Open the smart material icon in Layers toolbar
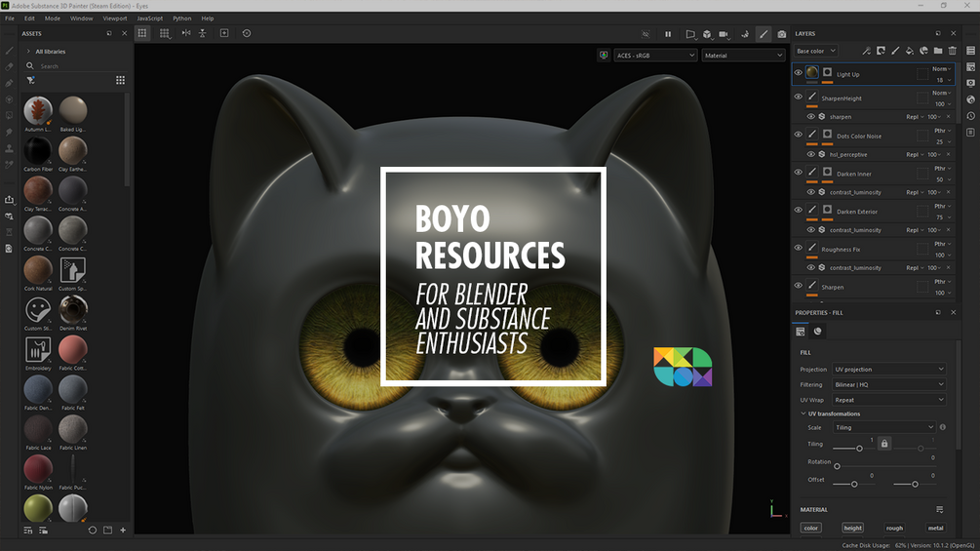The image size is (980, 551). click(x=923, y=51)
